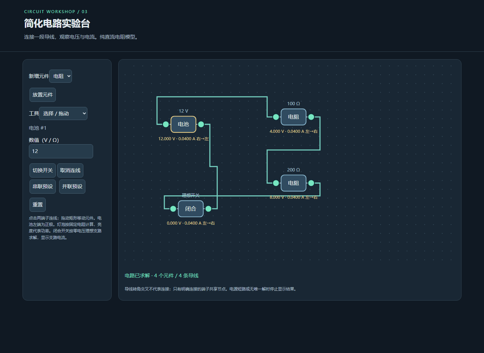Click the 电路已求解 status line
This screenshot has height=353, width=484.
[x=162, y=276]
